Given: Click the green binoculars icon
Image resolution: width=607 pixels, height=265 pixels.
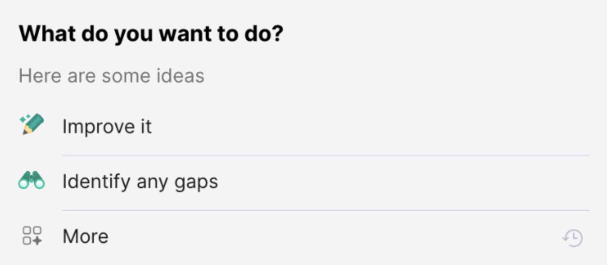Looking at the screenshot, I should tap(31, 180).
